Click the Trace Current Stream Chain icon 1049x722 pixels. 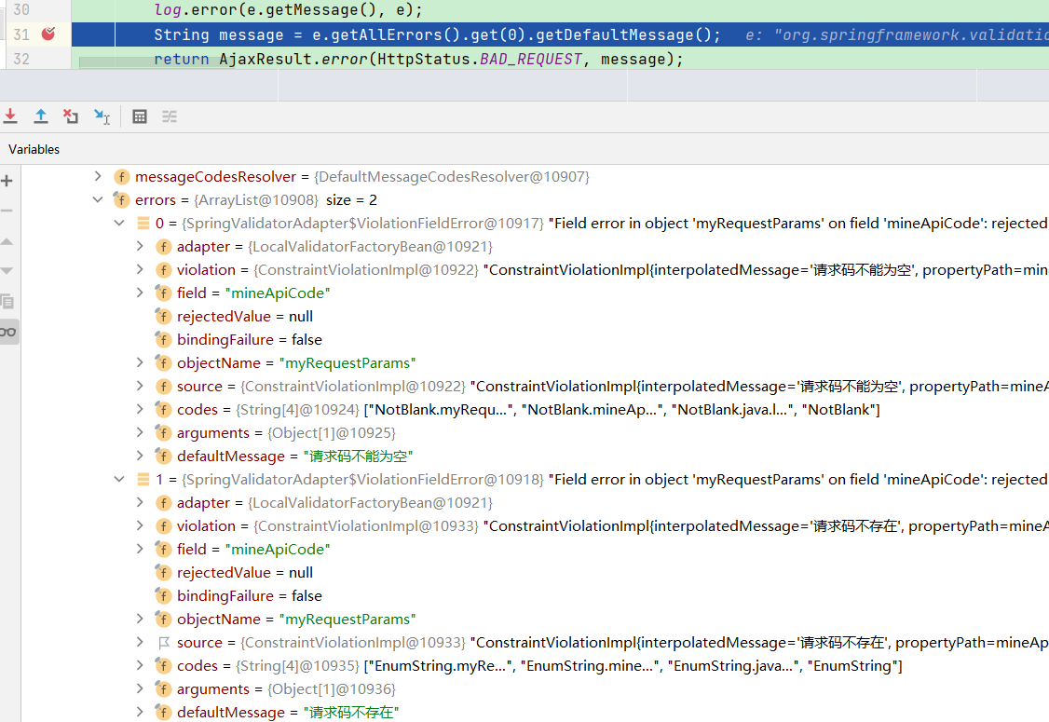pyautogui.click(x=170, y=116)
